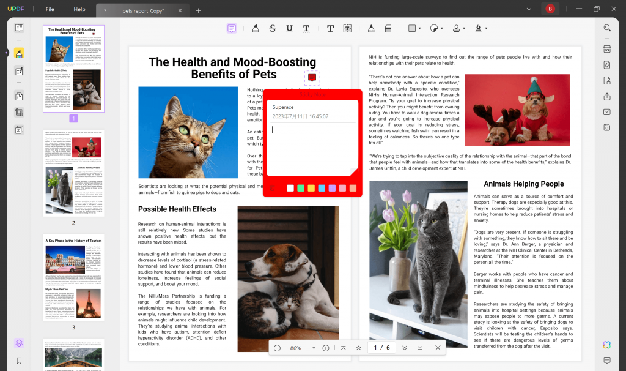Select the Text Comment (T) tool
This screenshot has height=371, width=626.
click(331, 28)
